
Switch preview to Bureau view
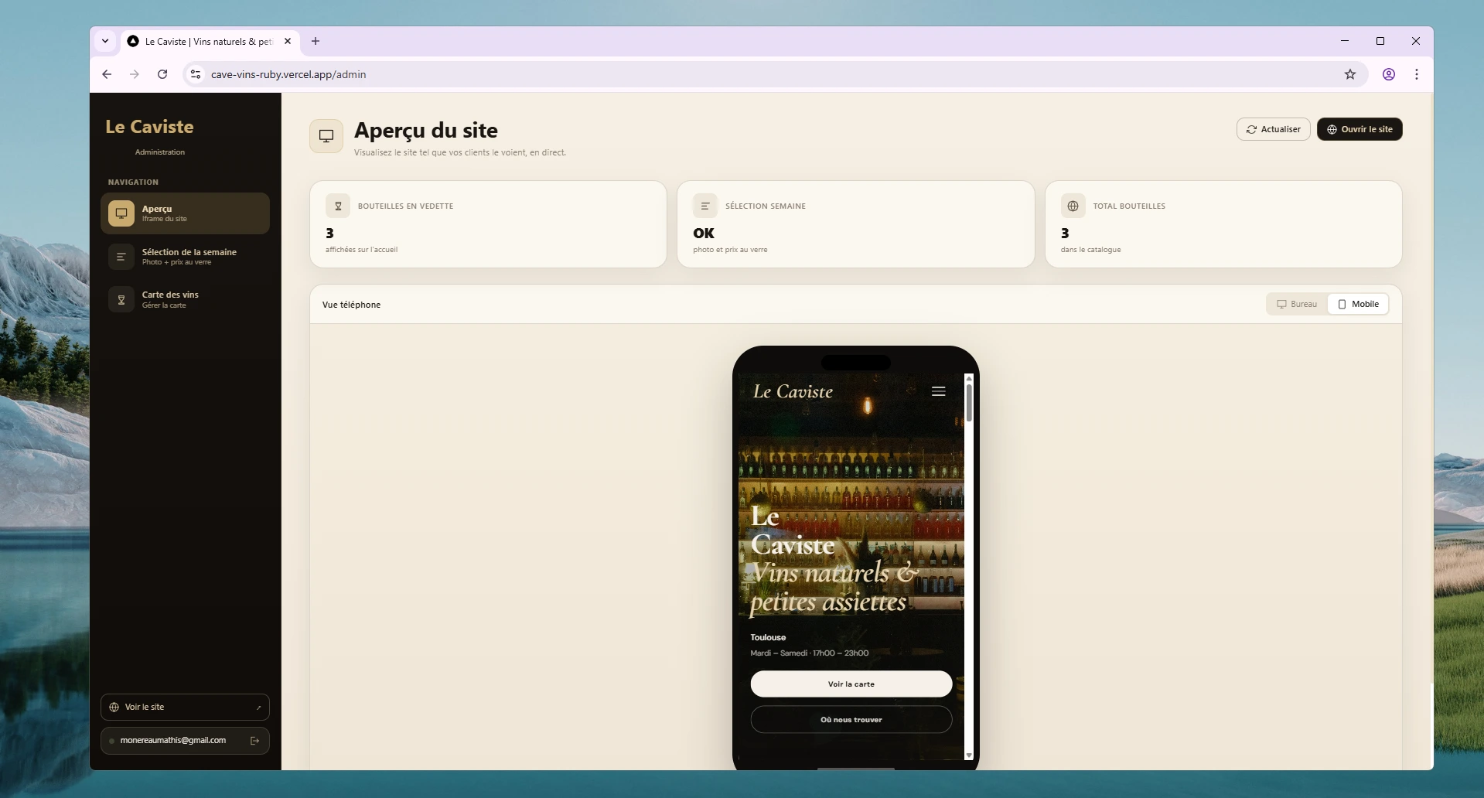1297,304
